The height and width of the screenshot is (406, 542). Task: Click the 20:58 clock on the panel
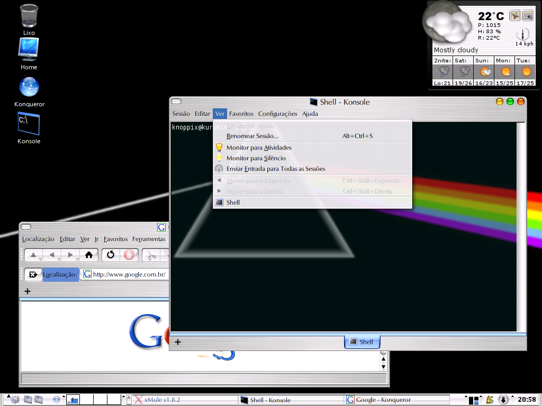coord(527,400)
